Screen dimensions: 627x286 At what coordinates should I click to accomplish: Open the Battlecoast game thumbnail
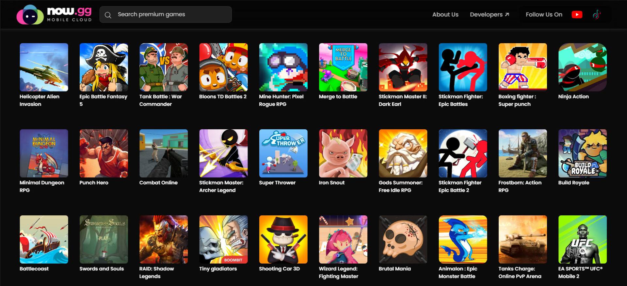click(x=44, y=239)
